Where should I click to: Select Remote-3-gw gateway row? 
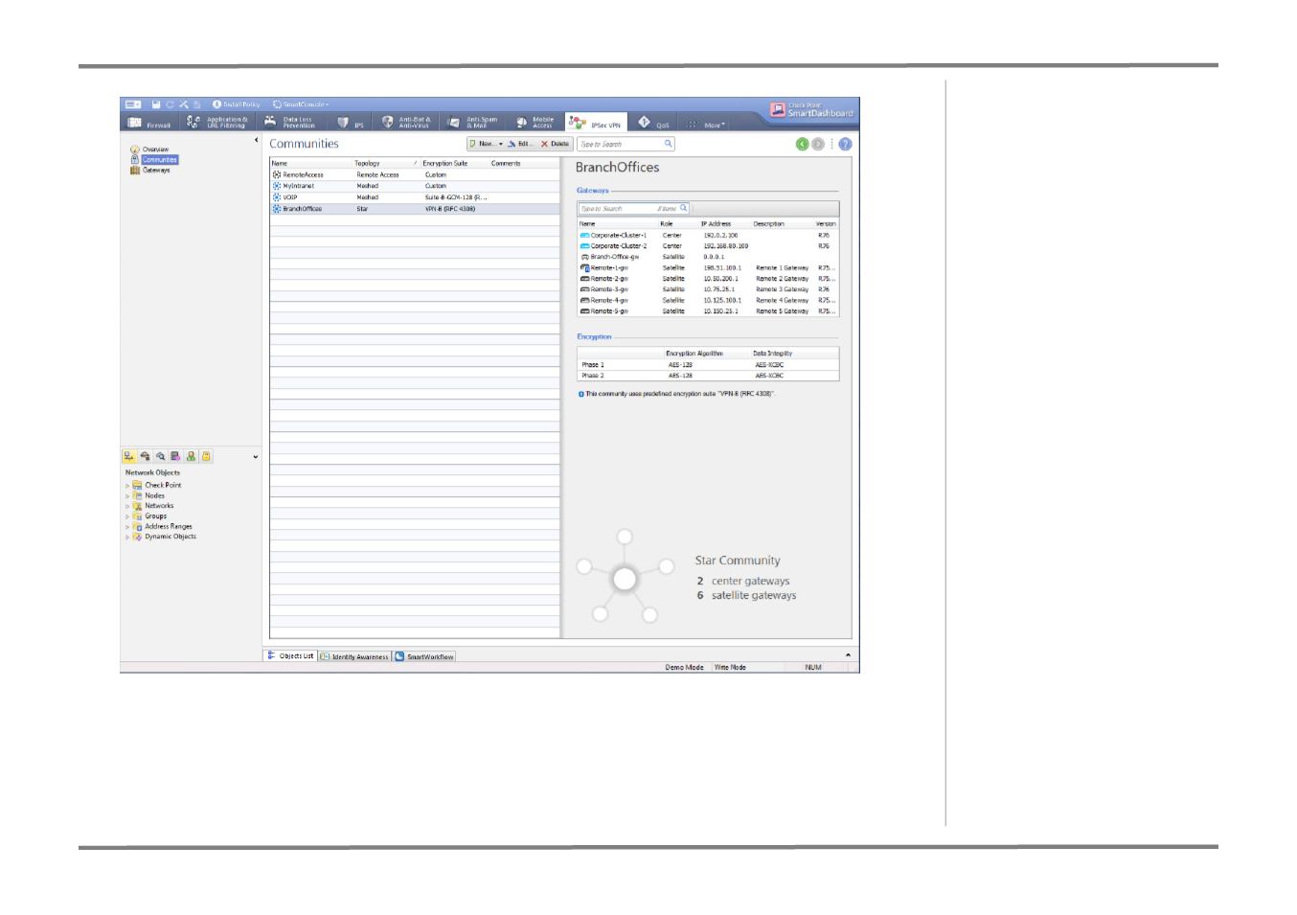(708, 289)
